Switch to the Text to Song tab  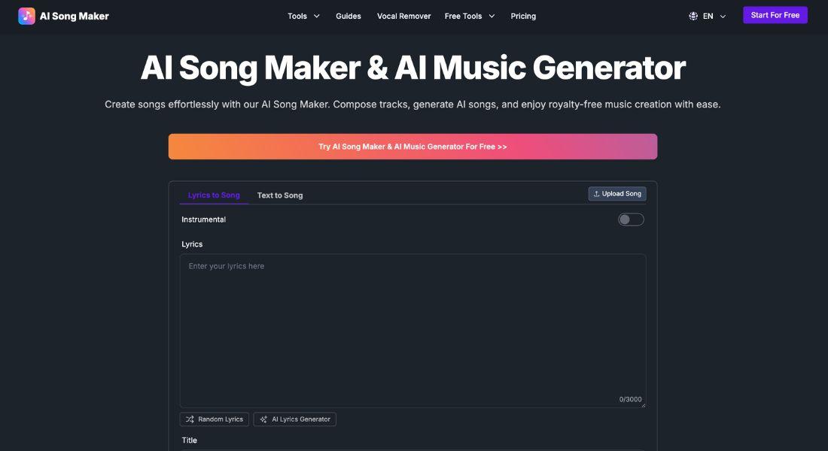280,195
